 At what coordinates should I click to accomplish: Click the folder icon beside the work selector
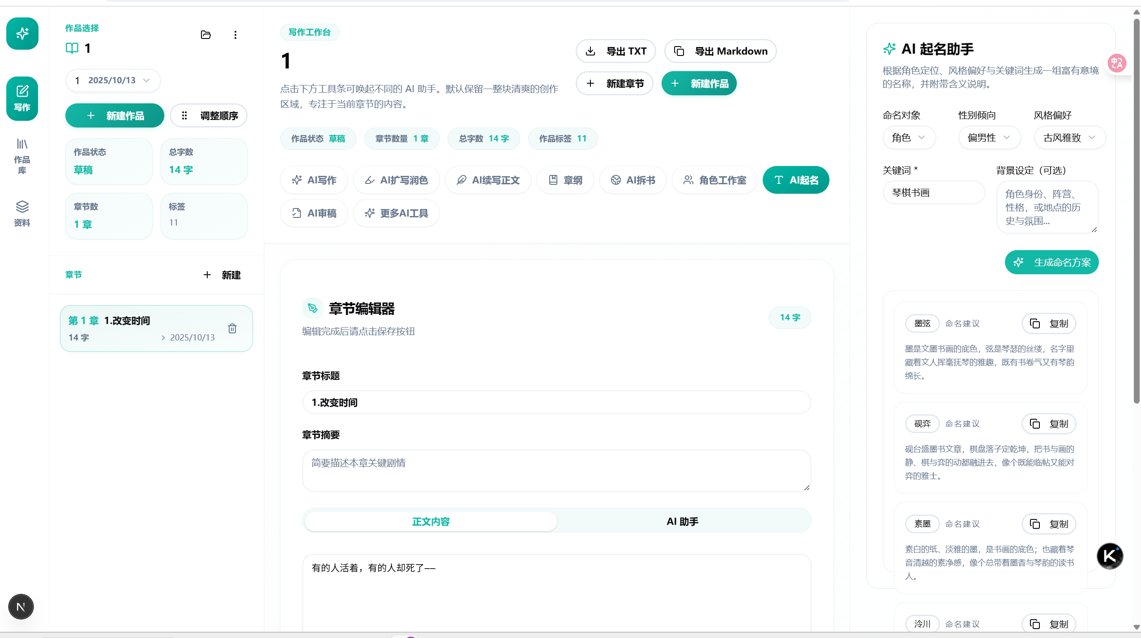click(x=205, y=35)
